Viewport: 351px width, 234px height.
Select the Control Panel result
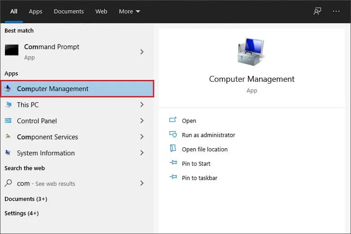[x=77, y=121]
